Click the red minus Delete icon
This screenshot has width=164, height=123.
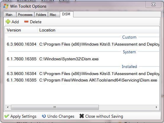(x=26, y=21)
